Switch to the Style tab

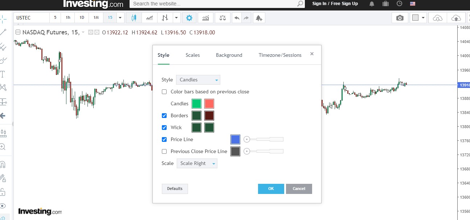click(163, 55)
